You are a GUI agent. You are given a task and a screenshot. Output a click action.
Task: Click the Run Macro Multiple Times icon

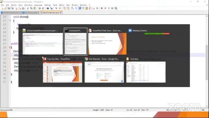click(112, 8)
